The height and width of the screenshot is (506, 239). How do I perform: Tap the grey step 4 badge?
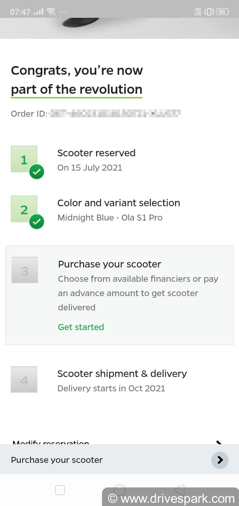[x=24, y=380]
